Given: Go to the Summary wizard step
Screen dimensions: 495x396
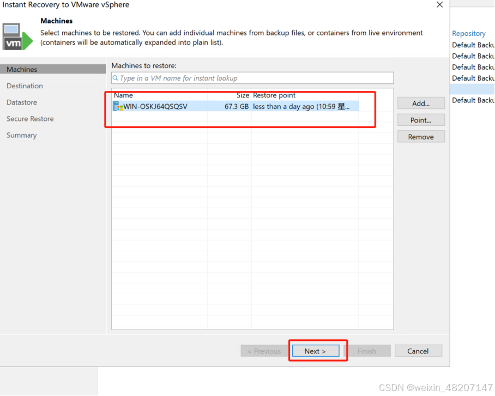Looking at the screenshot, I should (21, 135).
